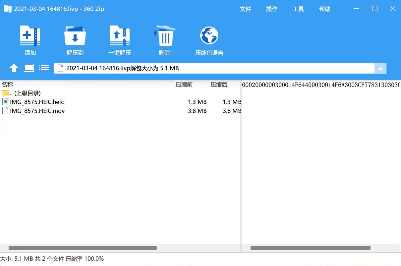Image resolution: width=401 pixels, height=266 pixels.
Task: Switch to thumbnail view icon
Action: point(29,68)
